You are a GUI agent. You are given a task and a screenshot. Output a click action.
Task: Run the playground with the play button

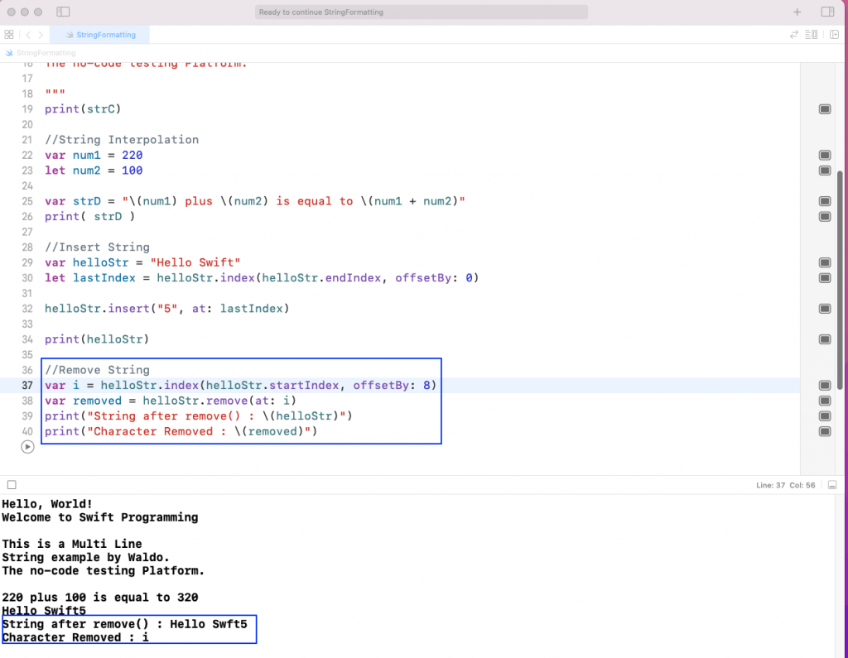pyautogui.click(x=27, y=446)
